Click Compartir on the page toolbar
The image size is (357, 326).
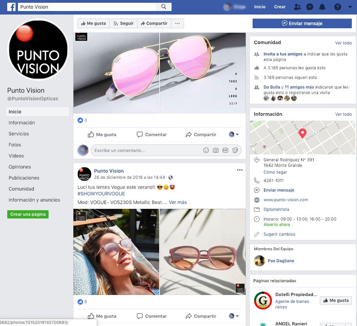pos(154,23)
